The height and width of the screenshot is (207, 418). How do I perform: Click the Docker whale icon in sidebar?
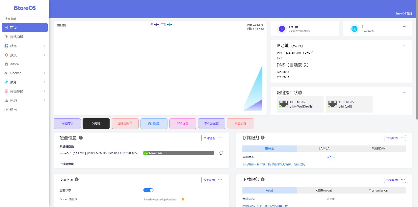point(6,73)
